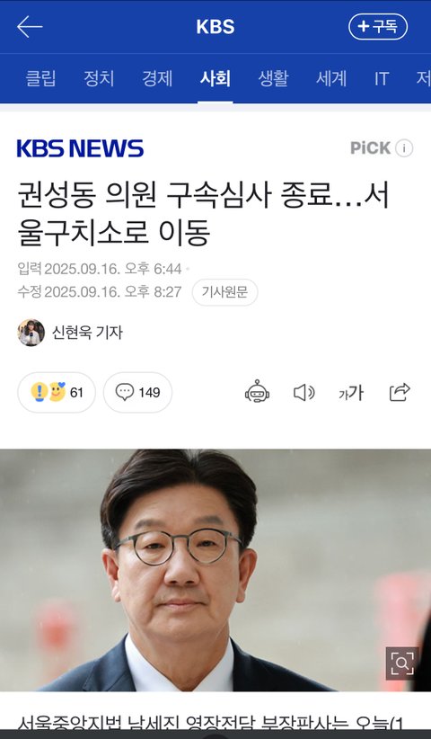Open the IT category tab
Viewport: 431px width, 739px height.
click(x=382, y=78)
